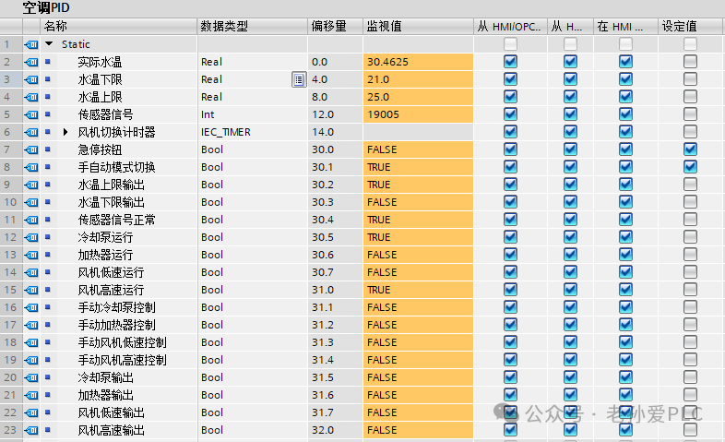Select row number 20 header

coord(11,377)
